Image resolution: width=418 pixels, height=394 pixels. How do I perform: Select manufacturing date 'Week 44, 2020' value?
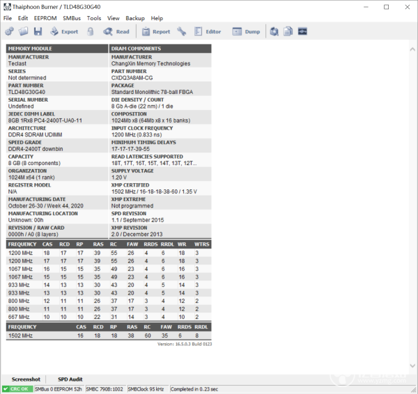click(x=45, y=206)
